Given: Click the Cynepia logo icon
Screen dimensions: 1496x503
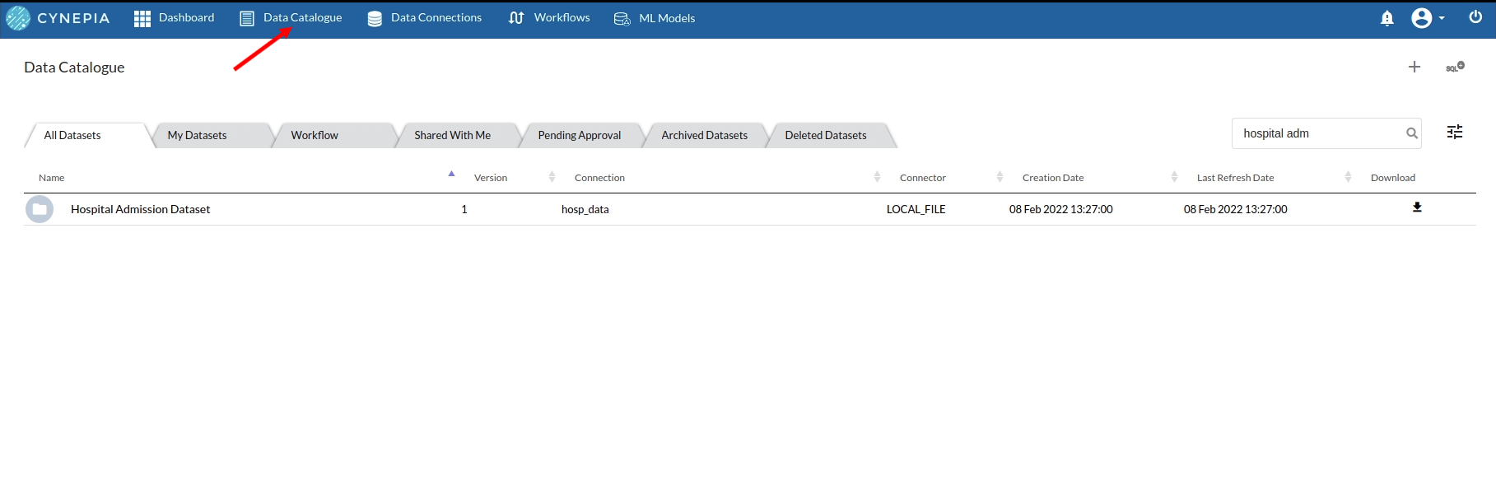Looking at the screenshot, I should tap(18, 18).
